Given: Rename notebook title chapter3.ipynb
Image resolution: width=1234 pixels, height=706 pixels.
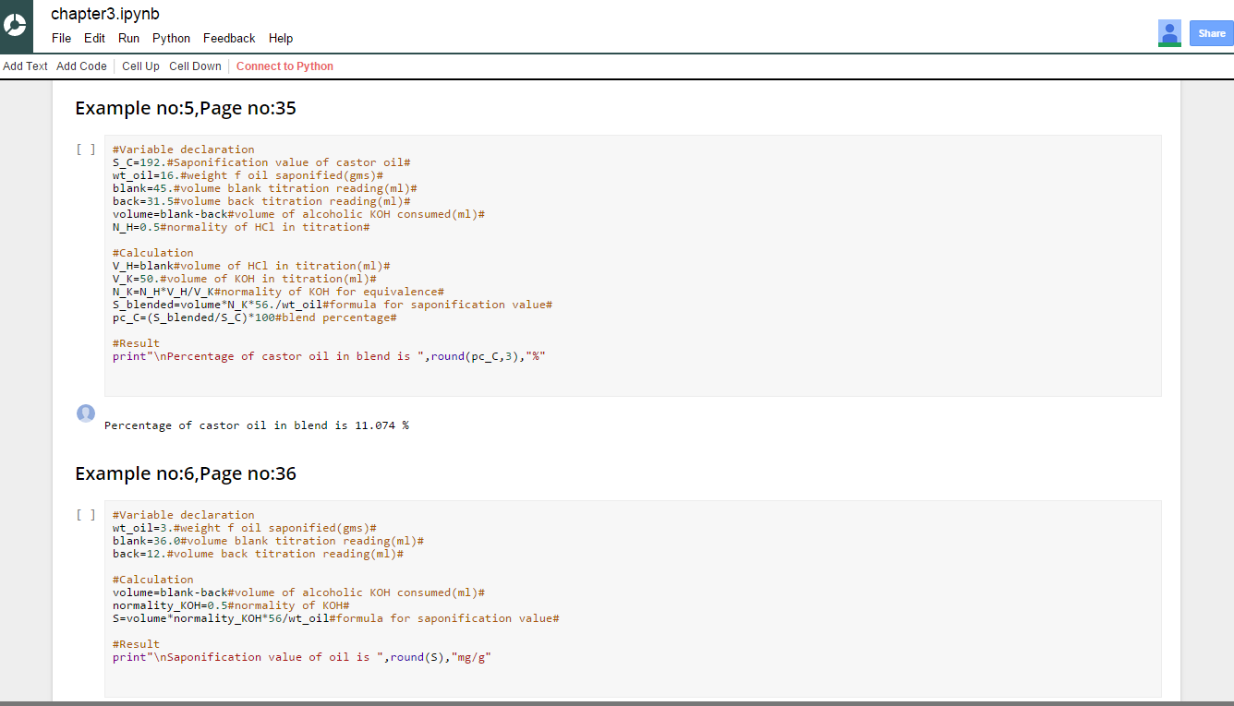Looking at the screenshot, I should pyautogui.click(x=104, y=14).
